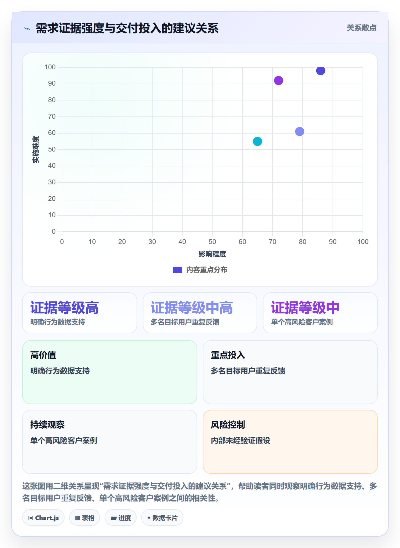Click the diamond icon in the 数据卡片 chip
The image size is (400, 548).
149,518
